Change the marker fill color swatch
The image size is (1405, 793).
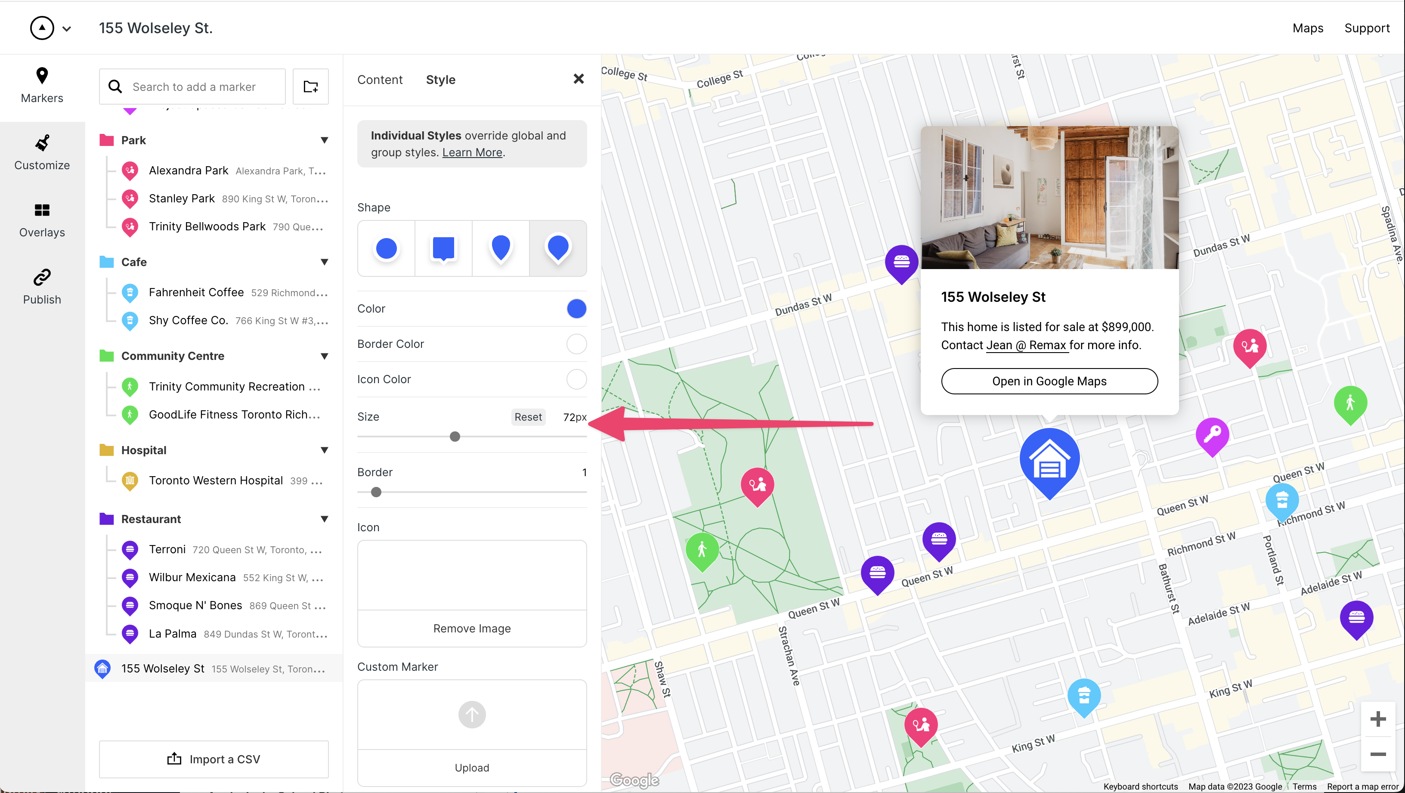click(576, 308)
